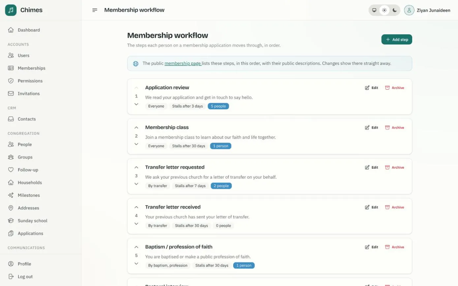The width and height of the screenshot is (458, 286).
Task: Click the Application review title
Action: point(167,88)
